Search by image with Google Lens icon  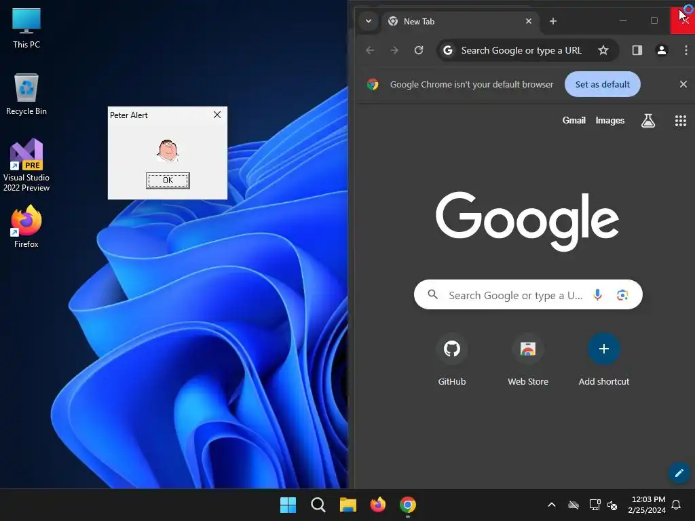click(x=622, y=295)
